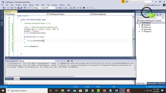Click the signed-in account email
This screenshot has height=93, width=166.
click(153, 5)
